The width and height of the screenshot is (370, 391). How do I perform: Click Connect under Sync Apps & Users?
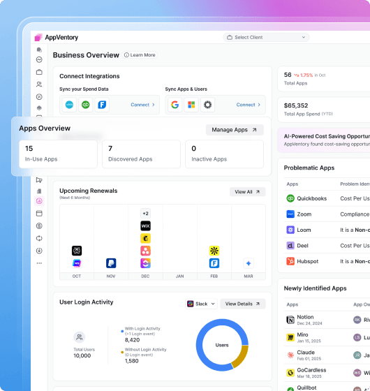point(249,105)
